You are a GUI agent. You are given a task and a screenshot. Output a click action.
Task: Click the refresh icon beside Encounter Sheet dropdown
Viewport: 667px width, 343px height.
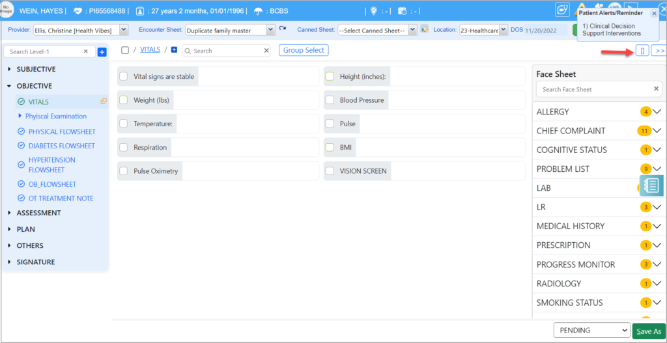[283, 29]
